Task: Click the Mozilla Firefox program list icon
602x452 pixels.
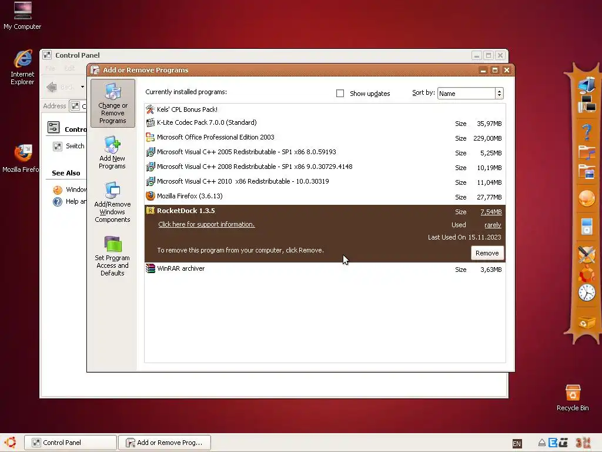Action: click(x=150, y=196)
